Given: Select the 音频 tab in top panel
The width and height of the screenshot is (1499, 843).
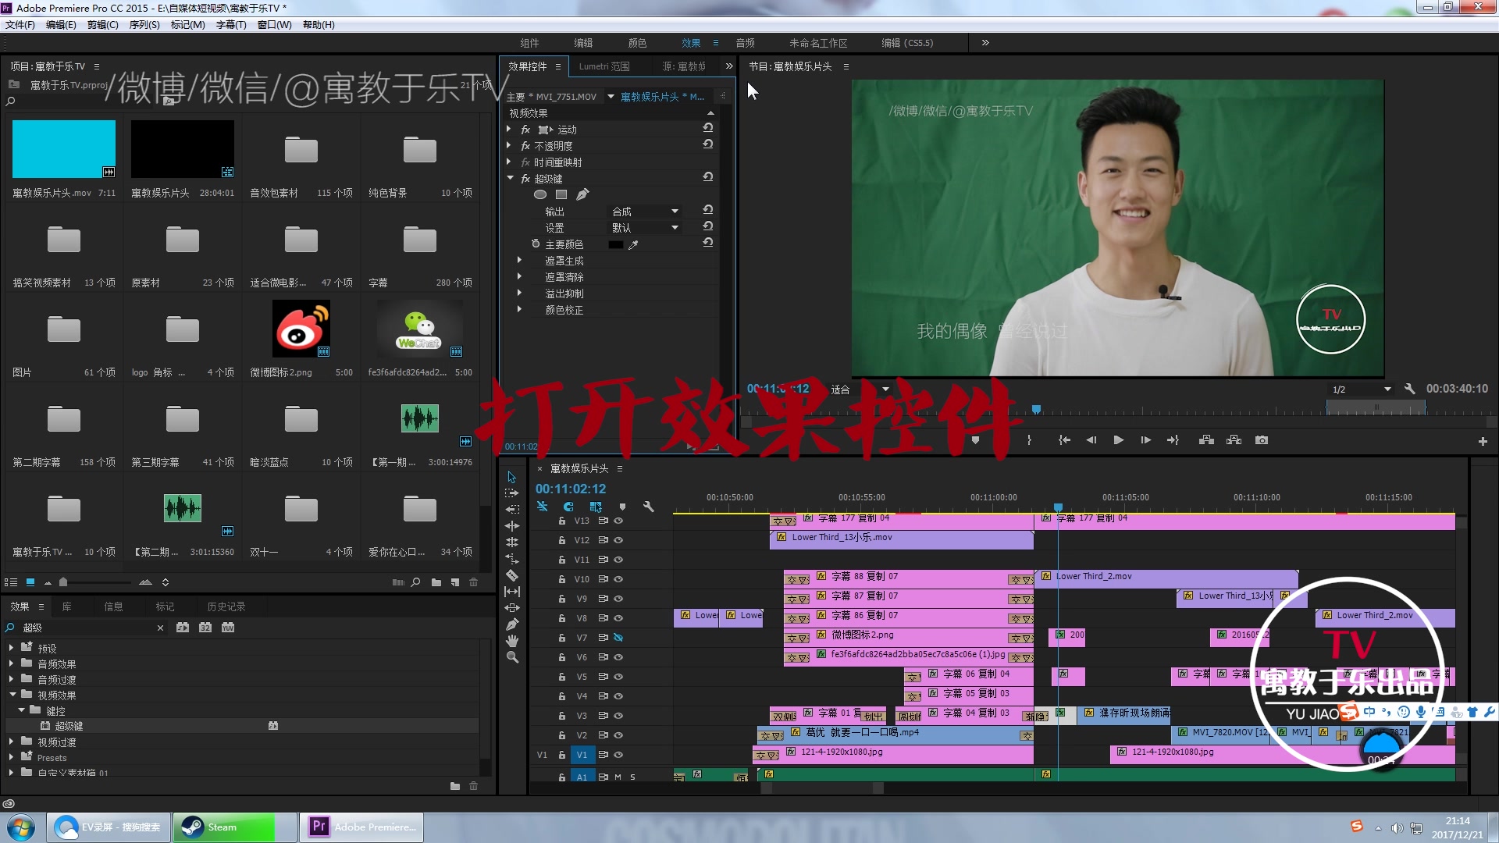Looking at the screenshot, I should click(x=744, y=42).
